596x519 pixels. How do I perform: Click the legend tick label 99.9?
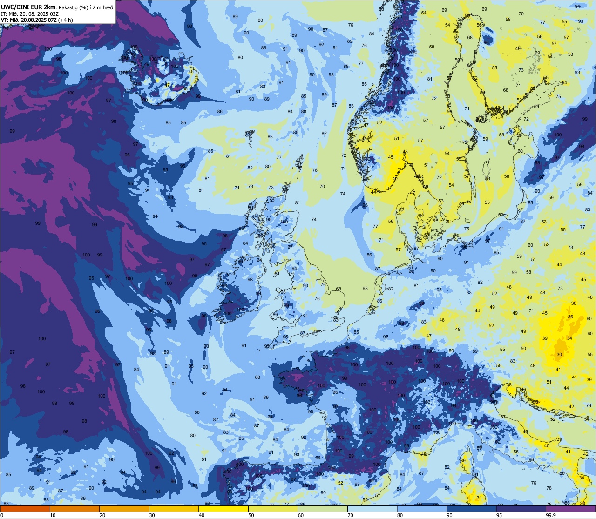[551, 515]
